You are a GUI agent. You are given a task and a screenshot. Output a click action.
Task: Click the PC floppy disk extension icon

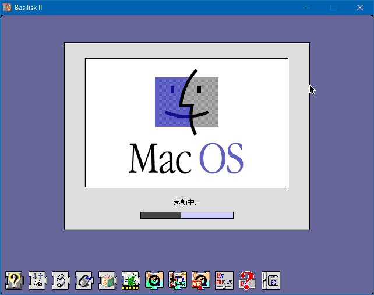pos(271,280)
